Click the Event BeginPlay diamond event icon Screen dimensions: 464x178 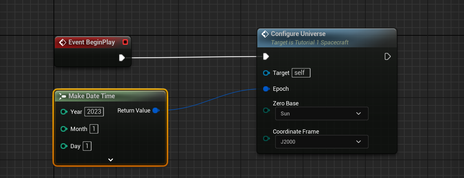63,42
